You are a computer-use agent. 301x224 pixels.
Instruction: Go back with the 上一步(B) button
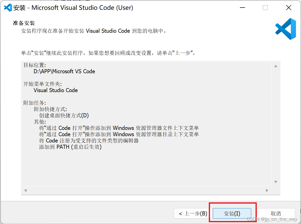click(192, 213)
